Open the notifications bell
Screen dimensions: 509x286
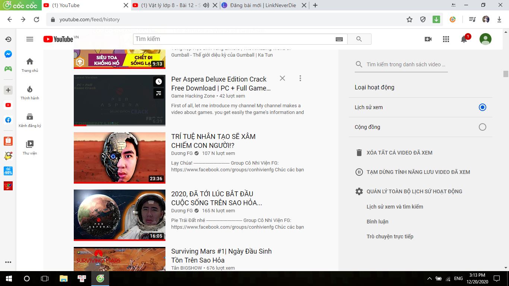(464, 39)
